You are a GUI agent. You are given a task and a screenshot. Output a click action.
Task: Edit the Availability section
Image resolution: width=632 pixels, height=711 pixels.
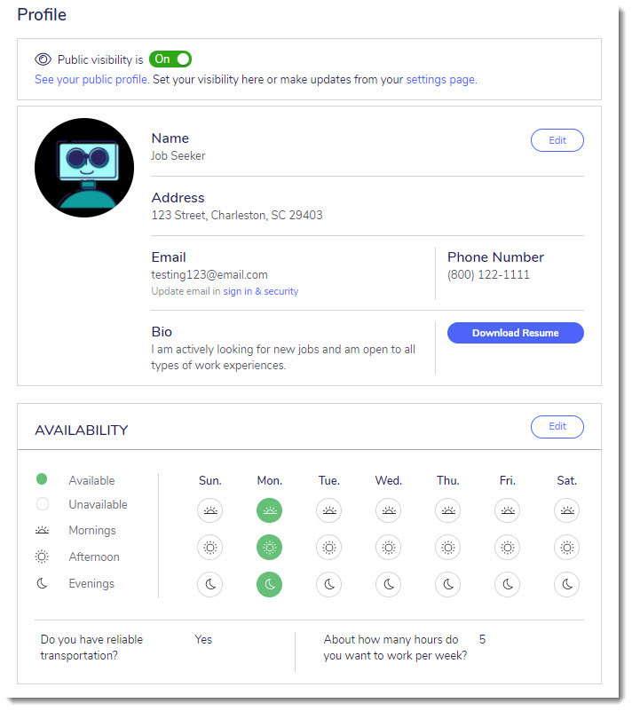[557, 426]
